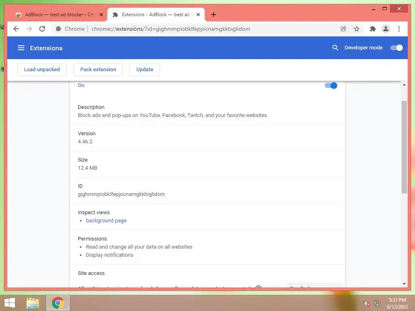Open the Windows Start menu

[10, 303]
